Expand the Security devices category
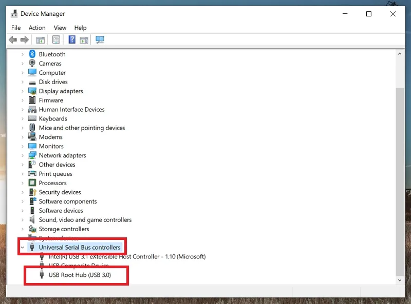Screen dimensions: 411x304 coord(23,192)
